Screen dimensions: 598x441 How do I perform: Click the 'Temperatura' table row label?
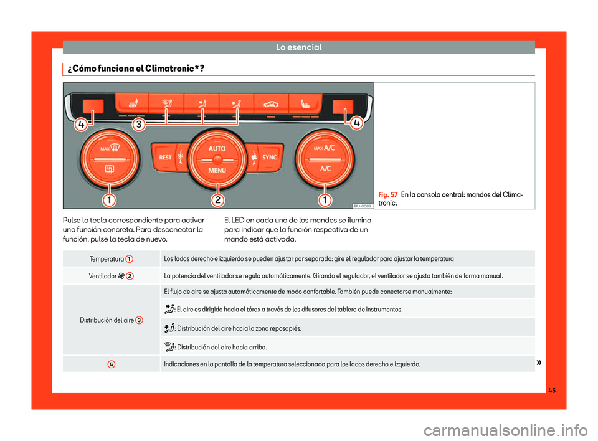click(107, 259)
